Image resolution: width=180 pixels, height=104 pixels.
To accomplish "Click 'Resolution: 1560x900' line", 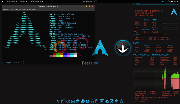I will [61, 27].
